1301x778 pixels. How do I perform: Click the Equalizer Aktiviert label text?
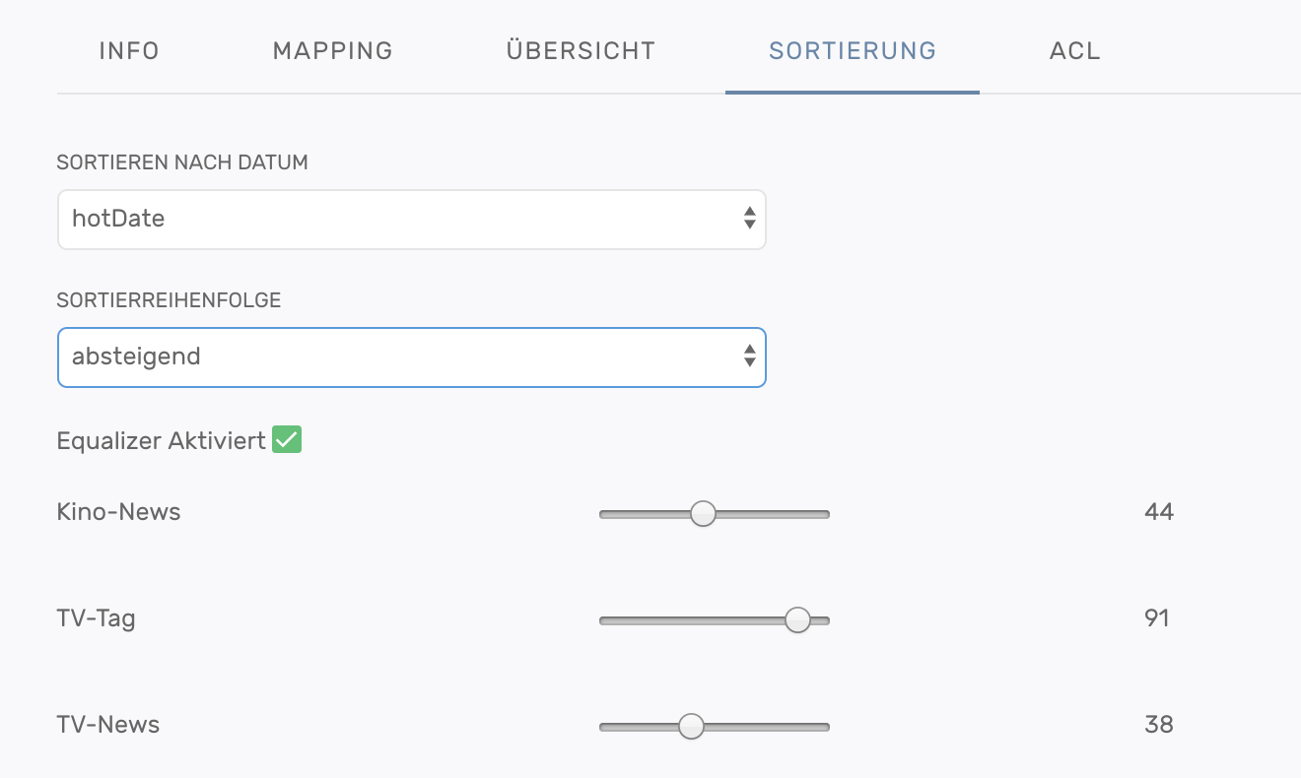(161, 441)
